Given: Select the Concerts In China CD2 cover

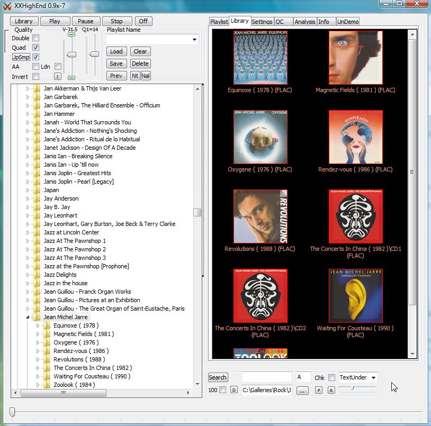Looking at the screenshot, I should coord(261,295).
